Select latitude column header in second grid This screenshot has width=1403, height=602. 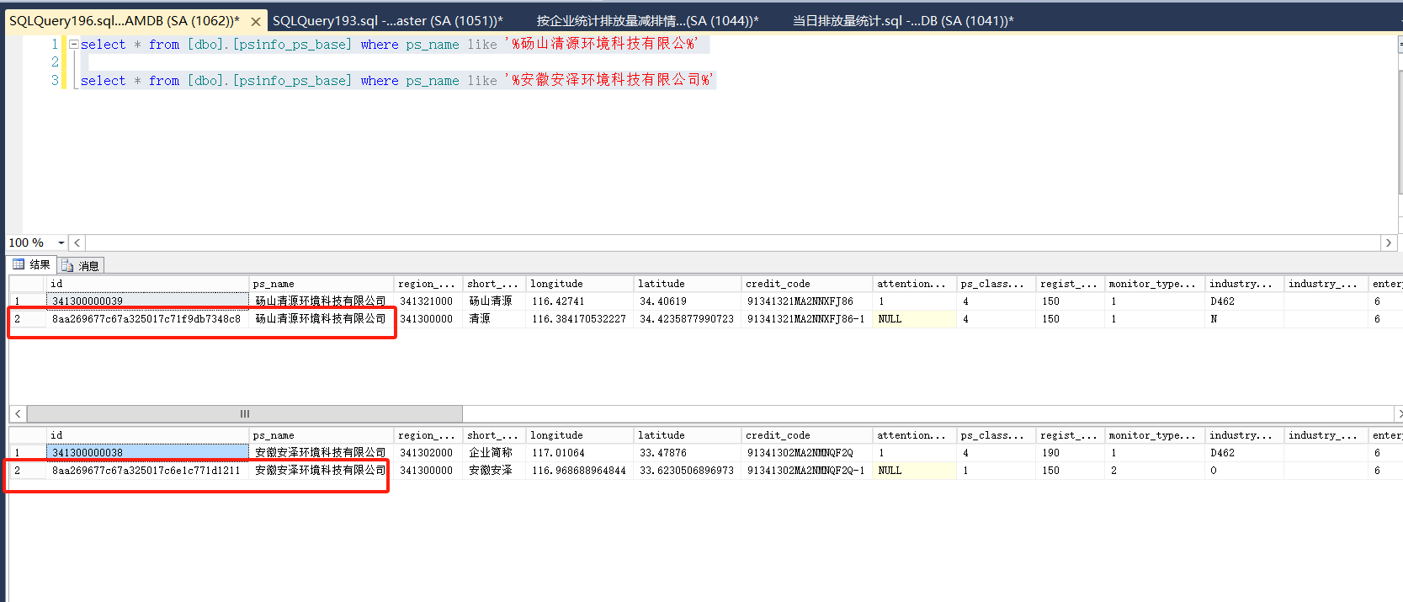pos(688,435)
